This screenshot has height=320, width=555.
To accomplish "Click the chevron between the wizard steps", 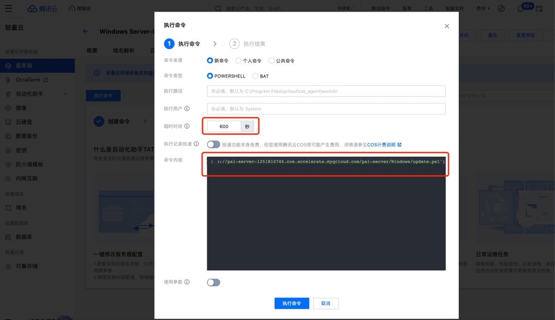I will pos(215,44).
